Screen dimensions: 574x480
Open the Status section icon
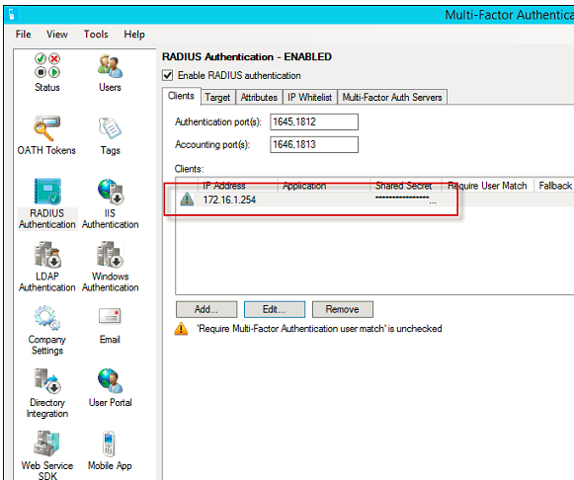click(47, 66)
